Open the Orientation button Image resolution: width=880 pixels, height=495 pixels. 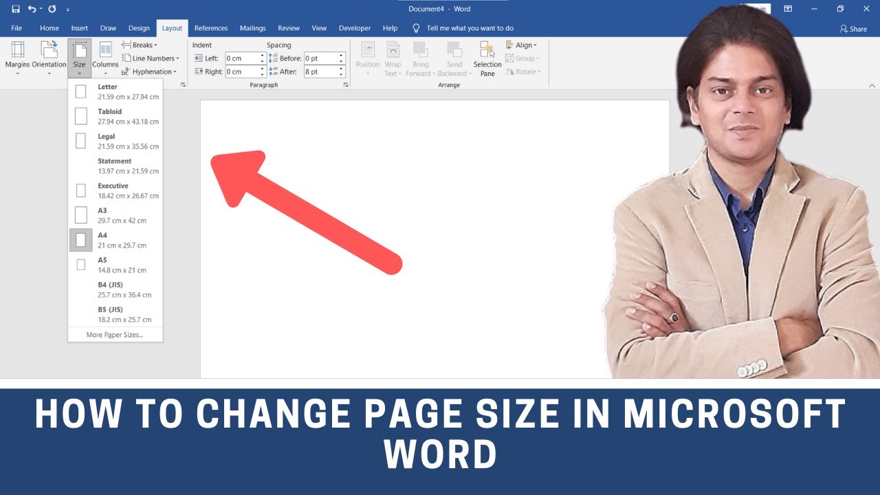click(49, 58)
